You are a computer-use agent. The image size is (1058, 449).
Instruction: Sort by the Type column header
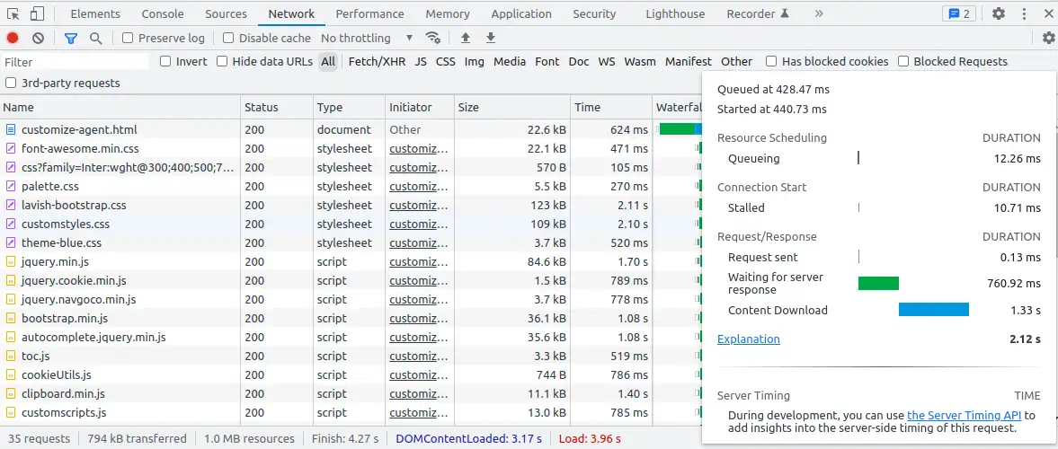pyautogui.click(x=350, y=107)
